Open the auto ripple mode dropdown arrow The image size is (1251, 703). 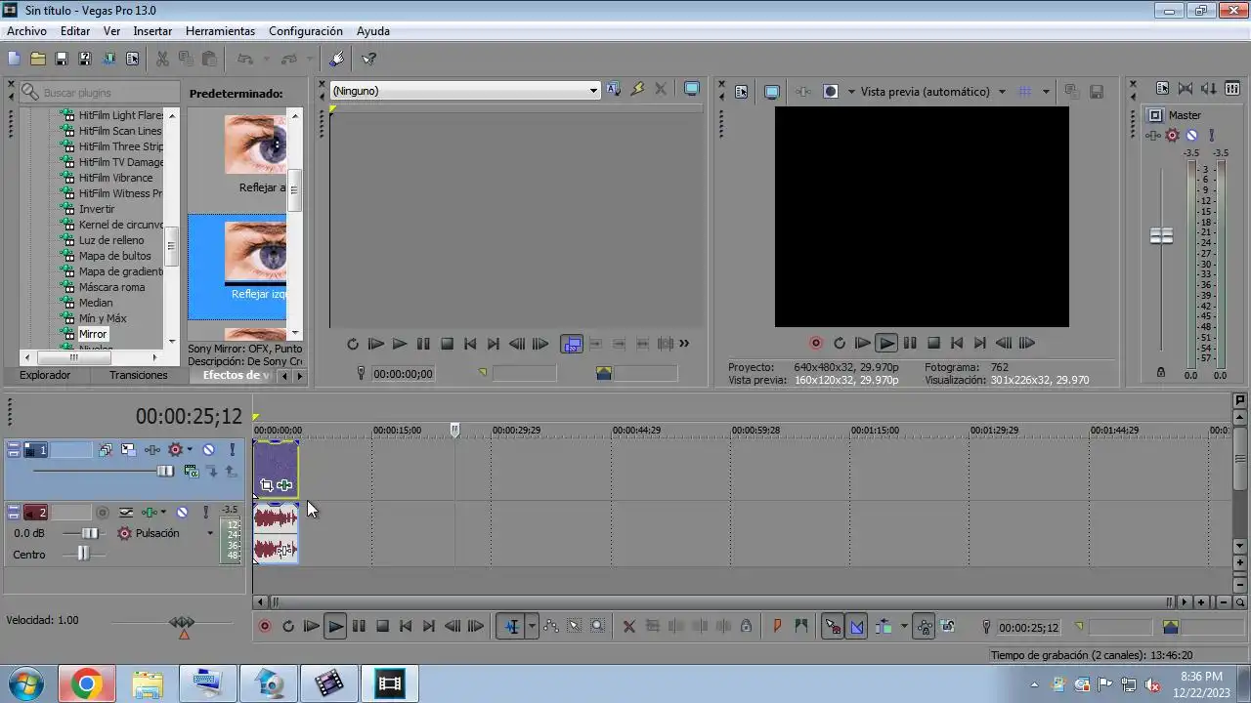(x=904, y=627)
